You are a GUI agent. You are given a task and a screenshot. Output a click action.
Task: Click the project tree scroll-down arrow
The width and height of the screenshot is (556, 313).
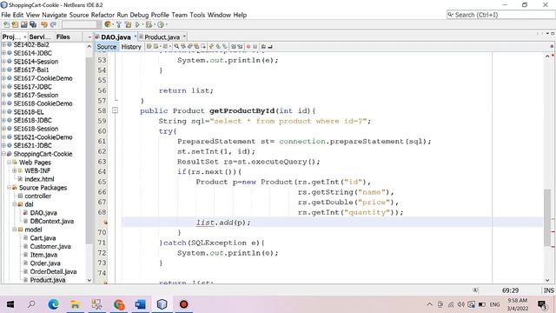(x=89, y=280)
